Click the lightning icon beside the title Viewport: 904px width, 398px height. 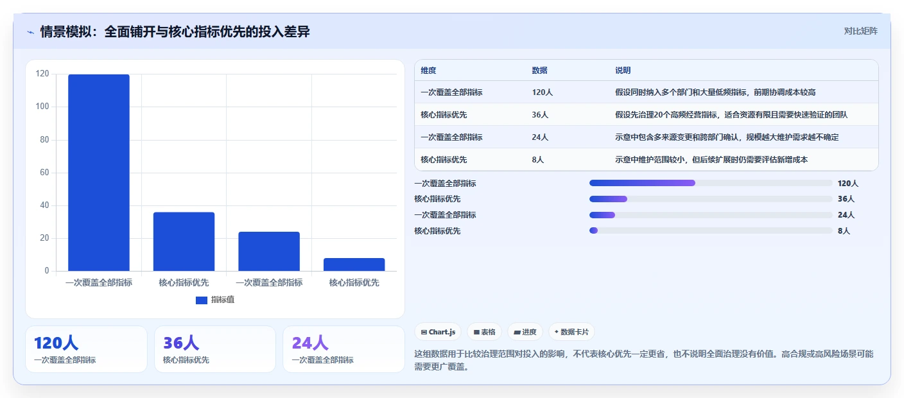(x=30, y=31)
